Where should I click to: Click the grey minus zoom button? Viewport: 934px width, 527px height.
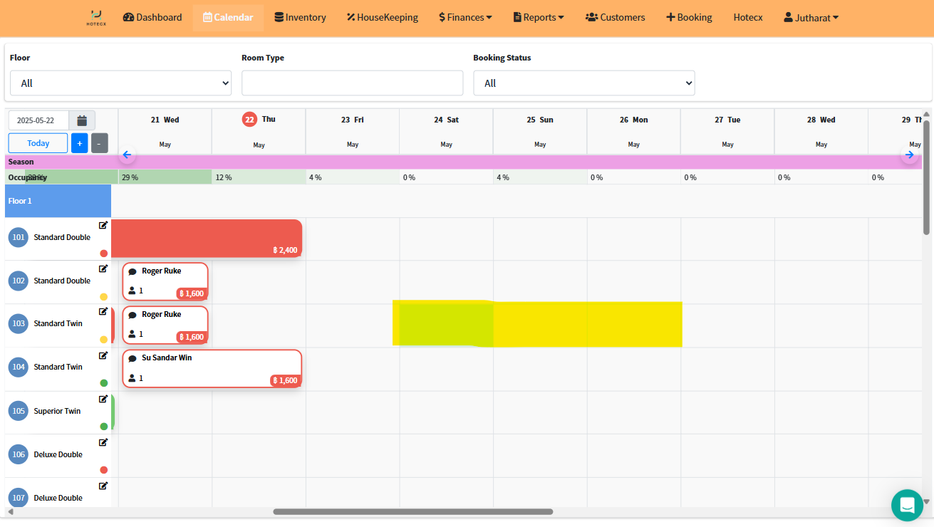click(x=100, y=143)
